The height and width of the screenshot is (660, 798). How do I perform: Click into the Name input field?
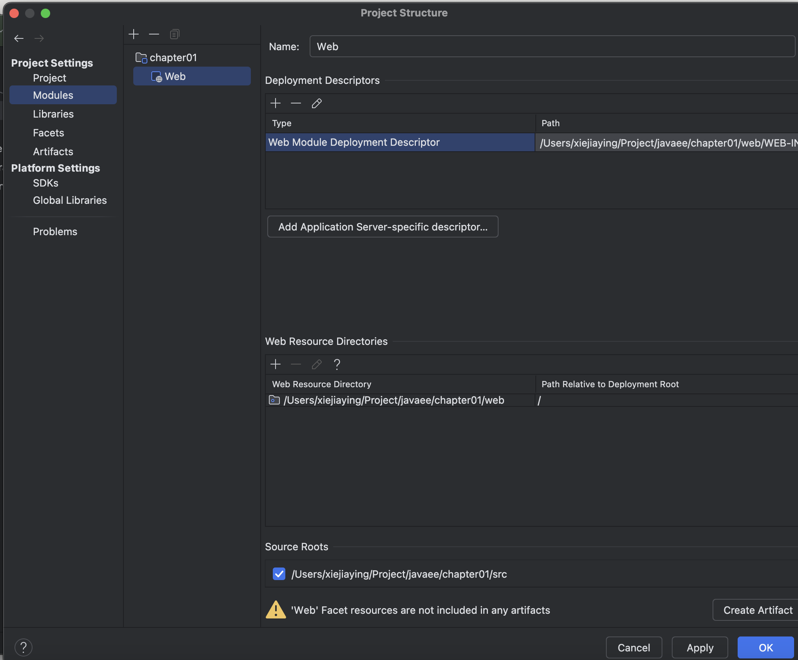click(549, 46)
